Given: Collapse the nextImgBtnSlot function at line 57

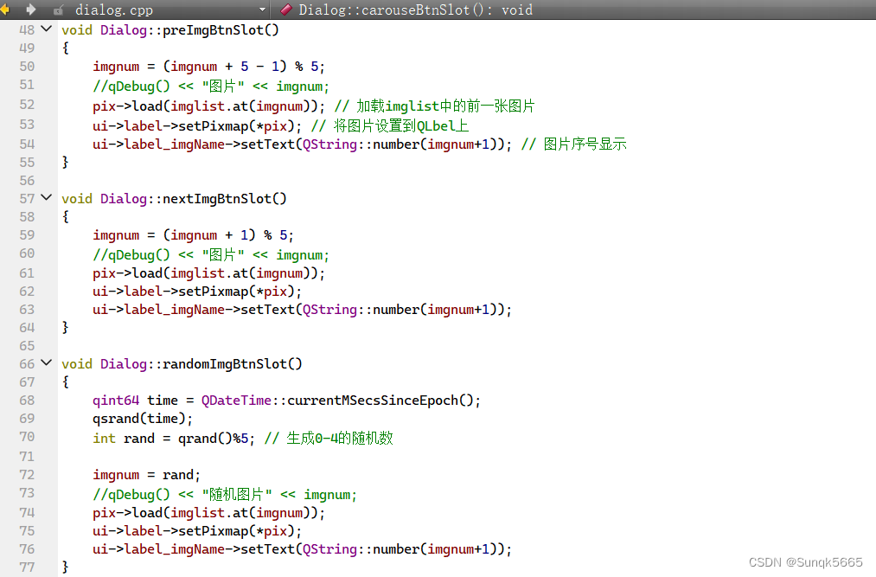Looking at the screenshot, I should point(47,197).
